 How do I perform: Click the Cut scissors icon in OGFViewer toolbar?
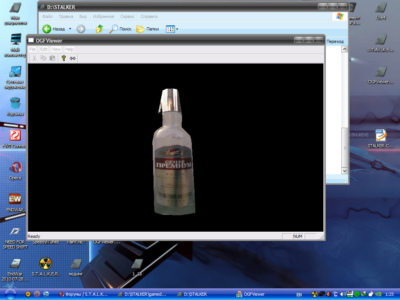coord(34,58)
